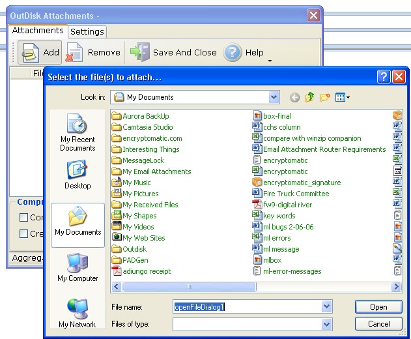Select the Aurora BackUp folder
Image resolution: width=411 pixels, height=339 pixels.
[140, 116]
